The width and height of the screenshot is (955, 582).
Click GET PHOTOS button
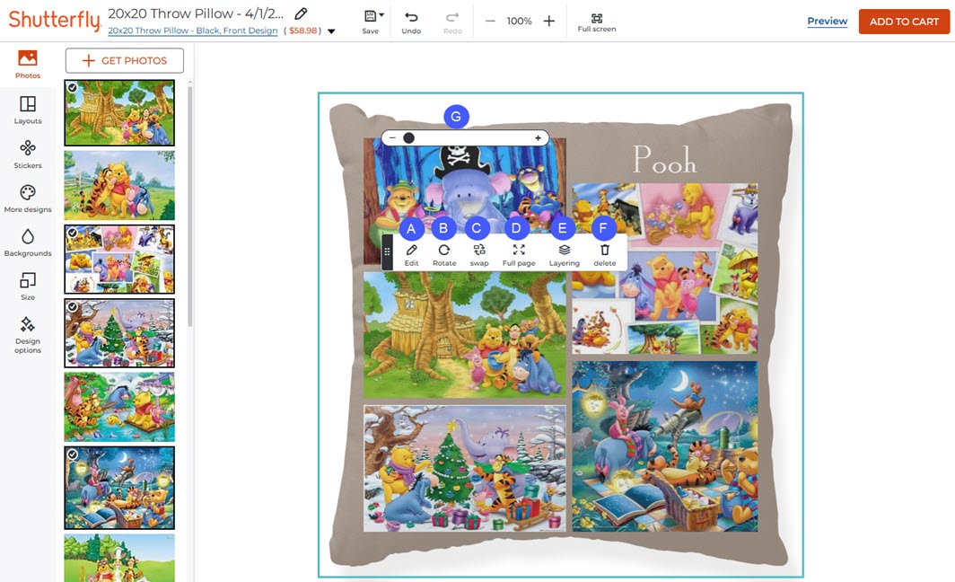click(x=124, y=60)
